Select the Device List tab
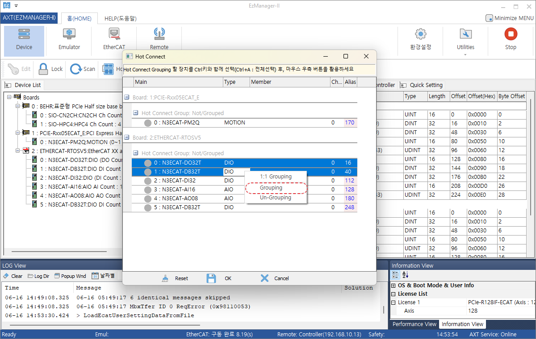The width and height of the screenshot is (536, 339). 23,85
